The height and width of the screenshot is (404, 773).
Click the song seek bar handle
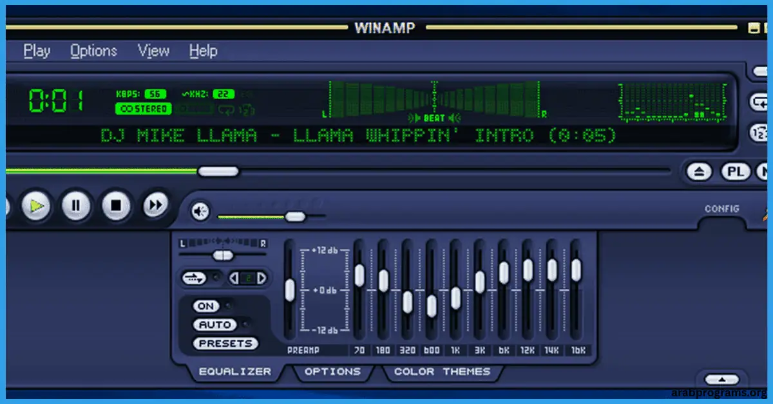218,171
